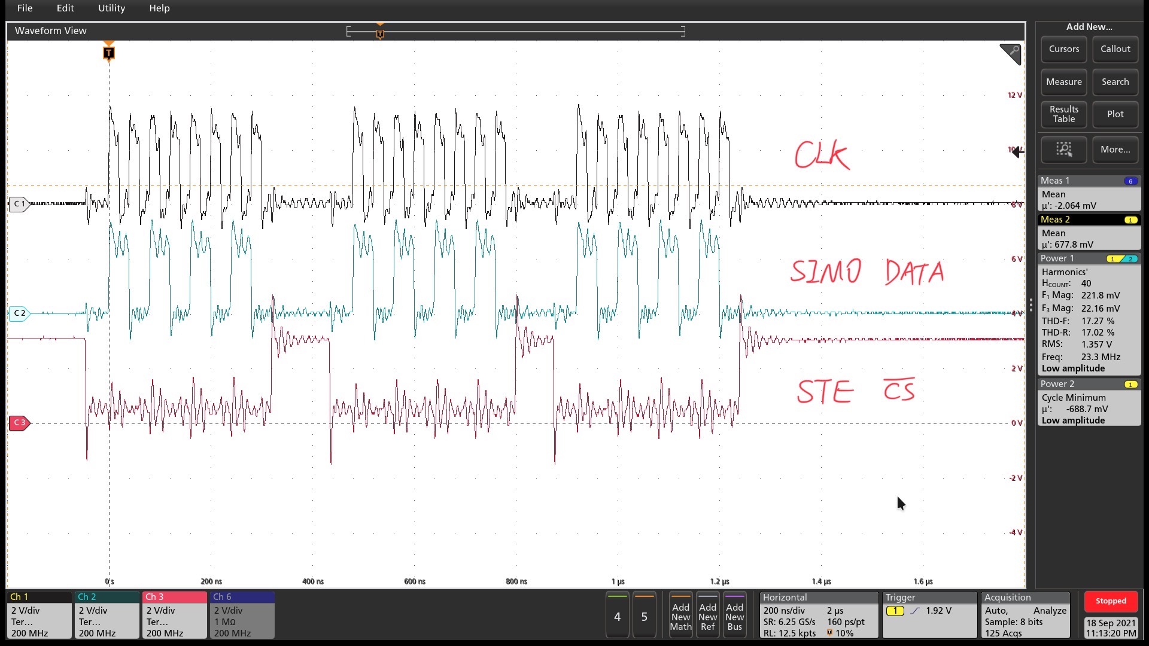Open the Ch 1 settings badge
The image size is (1149, 646).
39,615
